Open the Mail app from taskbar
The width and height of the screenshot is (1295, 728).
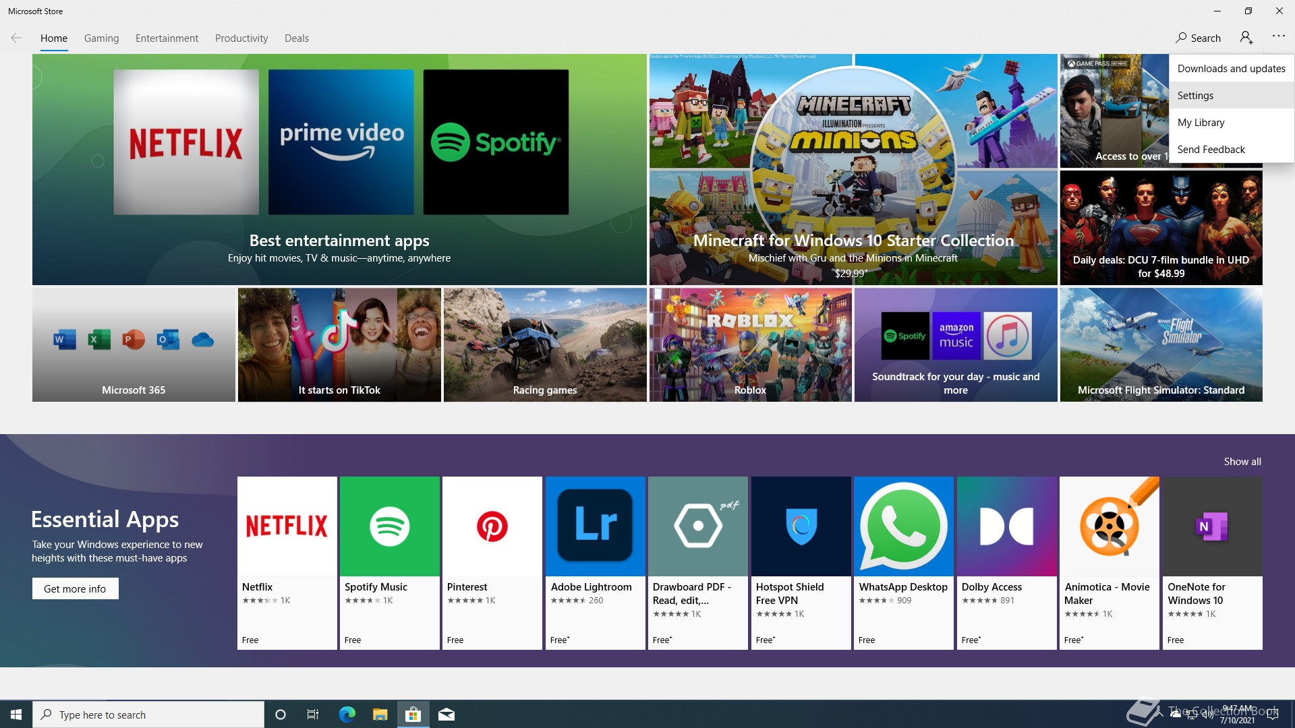(x=447, y=715)
